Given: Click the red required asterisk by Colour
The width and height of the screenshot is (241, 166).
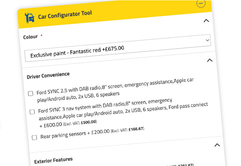Looking at the screenshot, I should tap(41, 36).
